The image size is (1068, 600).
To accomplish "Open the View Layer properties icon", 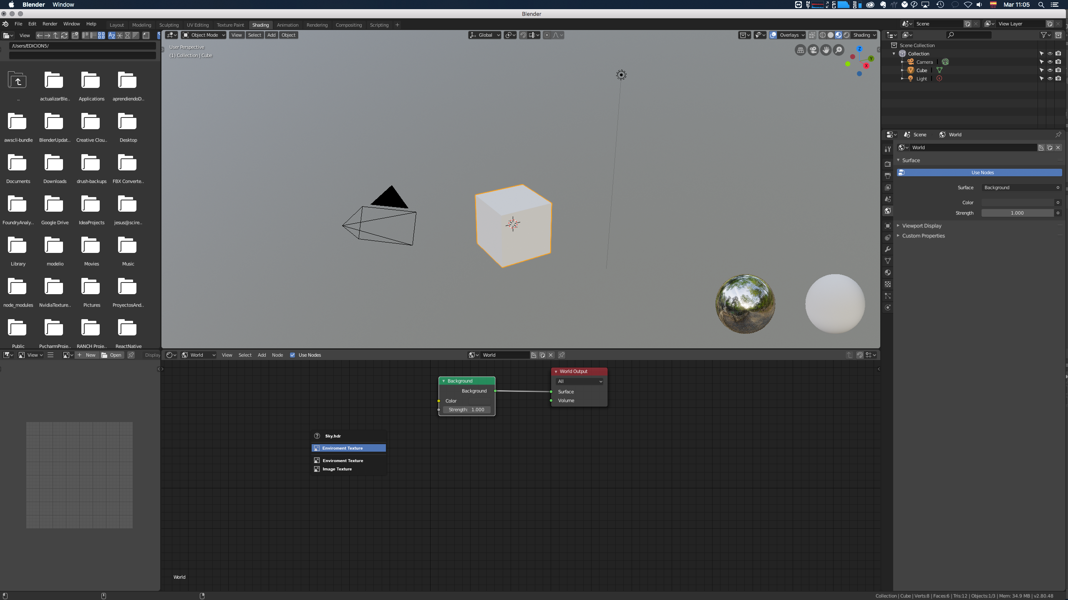I will click(888, 187).
